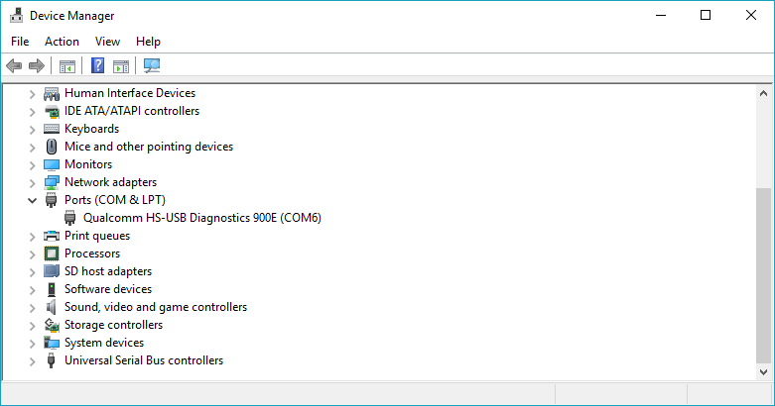Click the scrollbar down arrow
Screen dimensions: 775x406
[764, 371]
